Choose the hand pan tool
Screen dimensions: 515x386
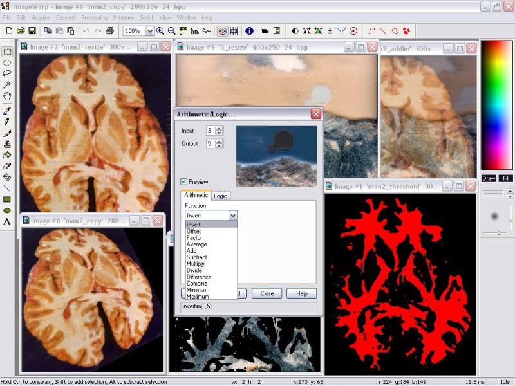click(7, 96)
